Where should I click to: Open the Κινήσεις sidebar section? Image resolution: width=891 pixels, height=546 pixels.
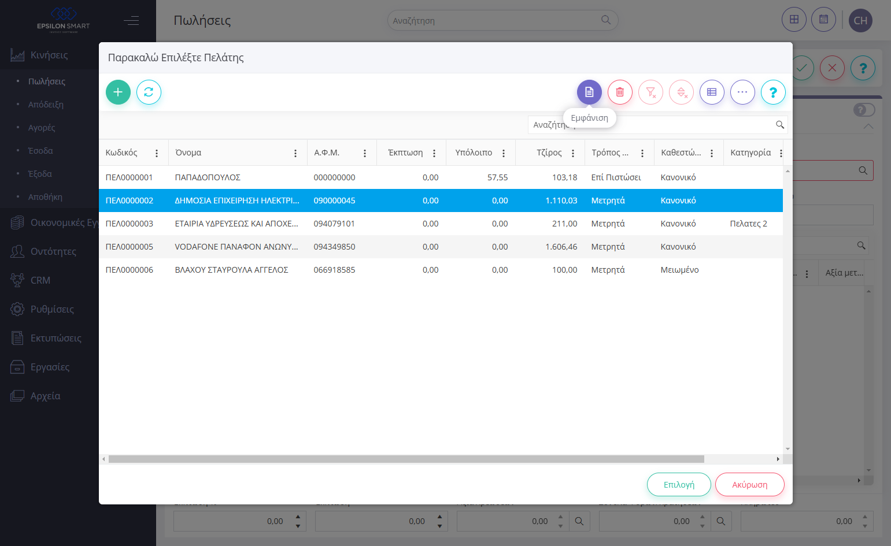point(49,55)
